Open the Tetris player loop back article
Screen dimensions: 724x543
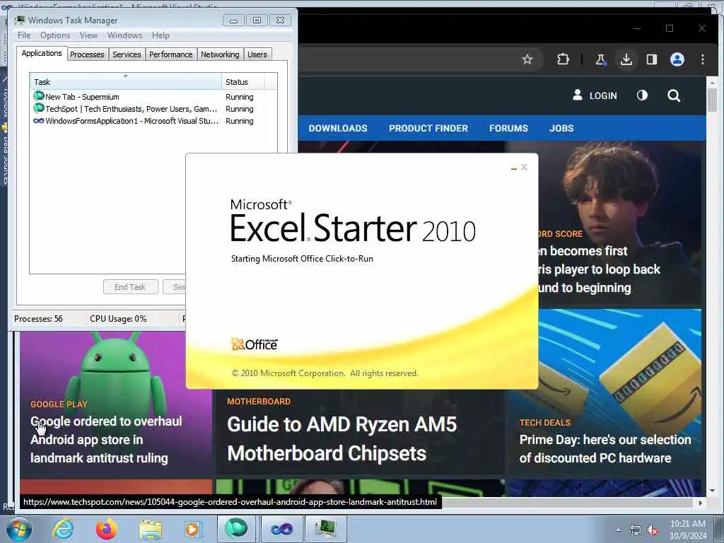(x=598, y=269)
